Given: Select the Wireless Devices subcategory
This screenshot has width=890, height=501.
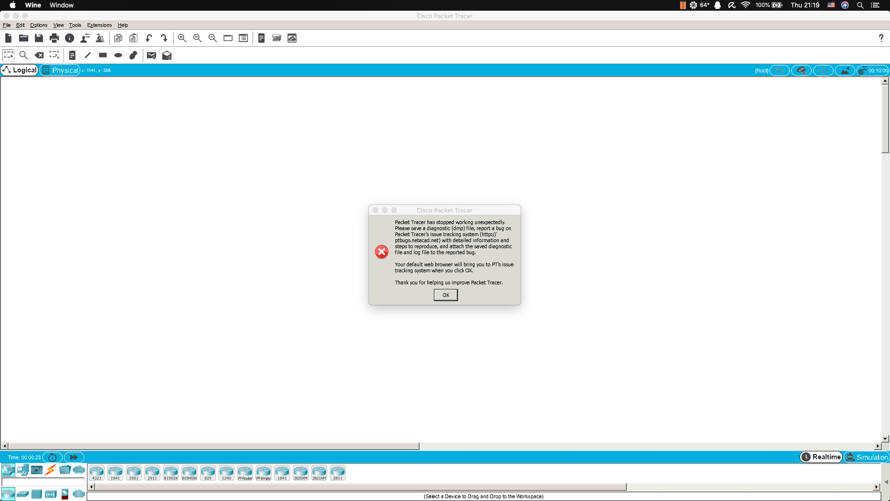Looking at the screenshot, I should point(51,494).
